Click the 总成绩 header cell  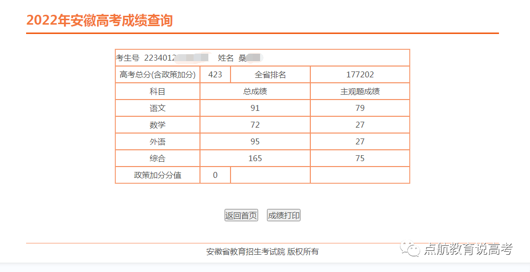[255, 91]
